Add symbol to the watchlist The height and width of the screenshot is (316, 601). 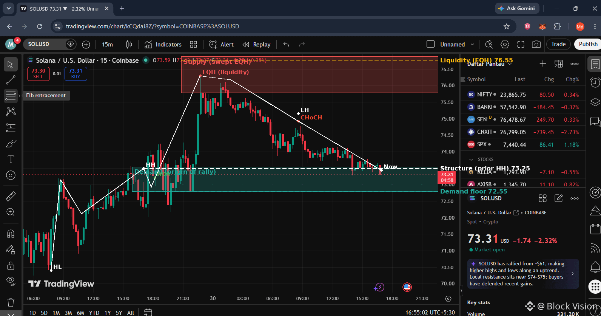pos(542,64)
